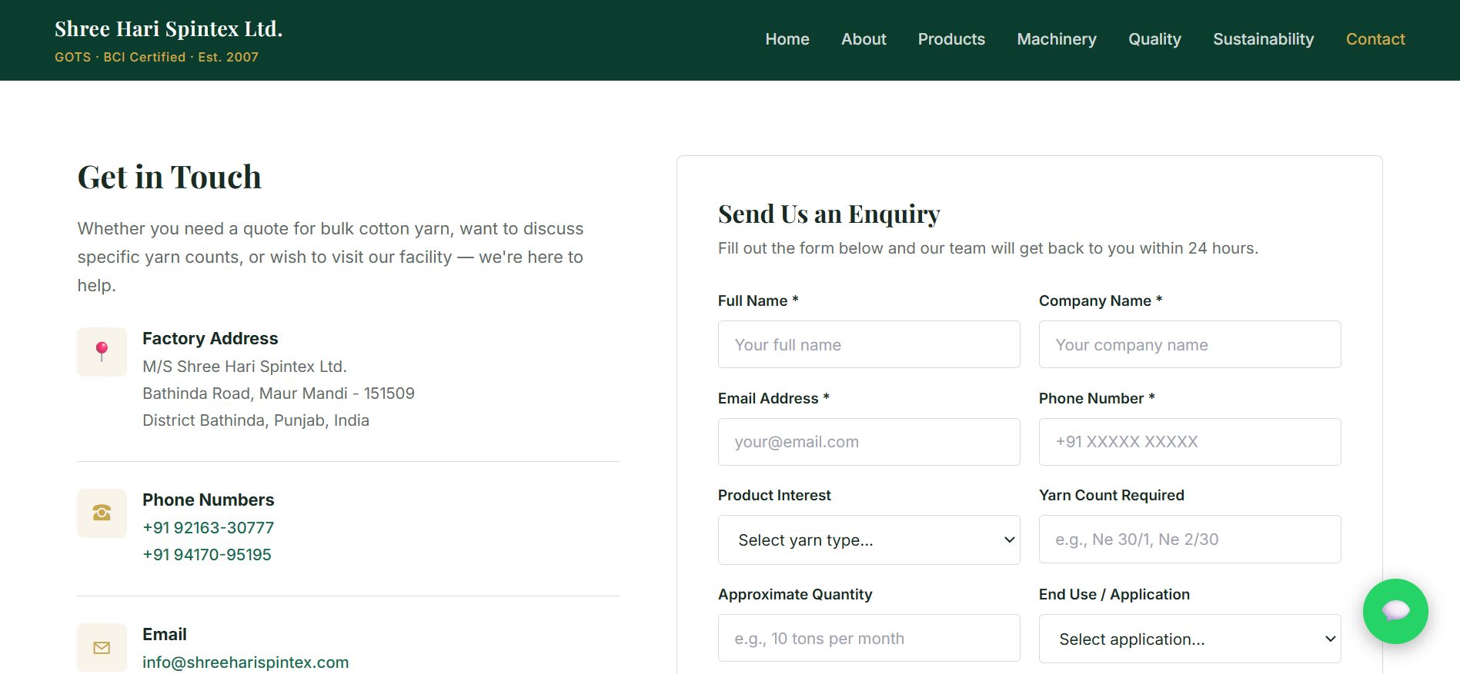
Task: Expand the Select application dropdown
Action: click(x=1190, y=639)
